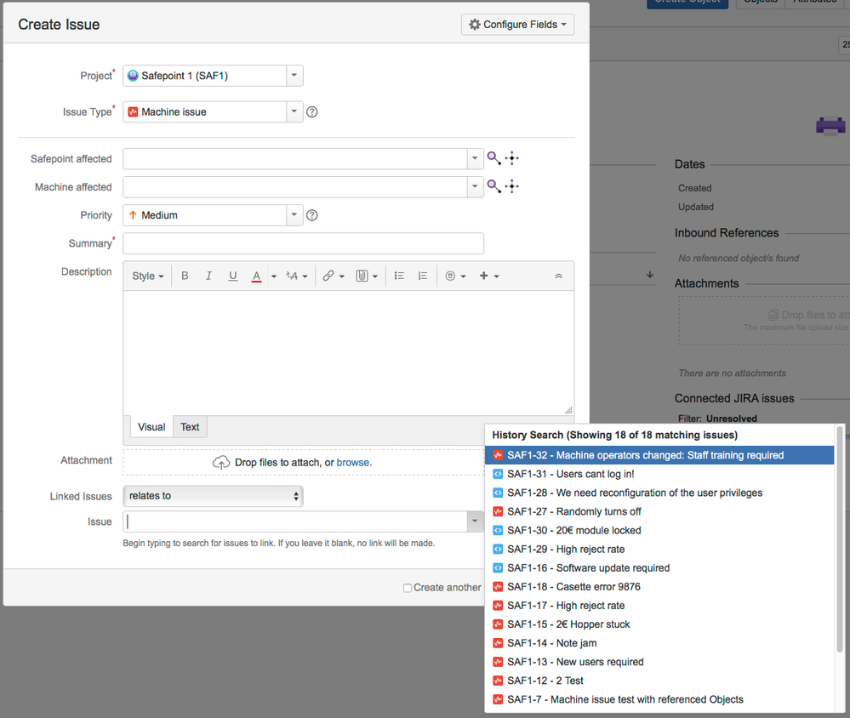Collapse the editor toolbar
The width and height of the screenshot is (850, 718).
point(558,276)
